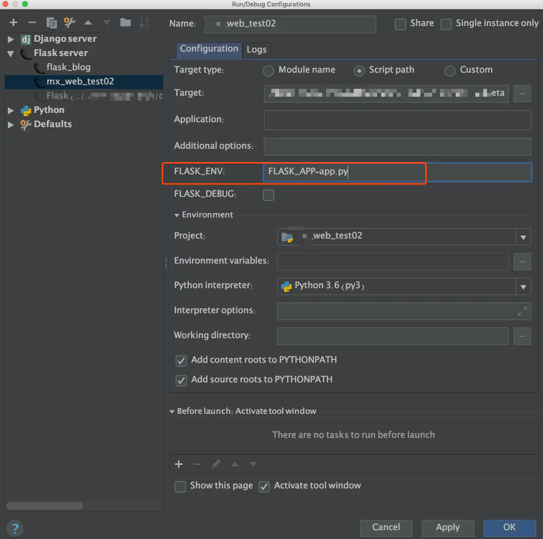Enable Single instance only checkbox
Screen dimensions: 543x539
point(446,24)
